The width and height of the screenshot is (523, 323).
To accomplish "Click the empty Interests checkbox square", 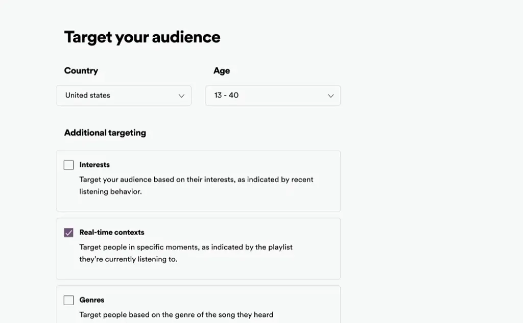I will [x=68, y=164].
